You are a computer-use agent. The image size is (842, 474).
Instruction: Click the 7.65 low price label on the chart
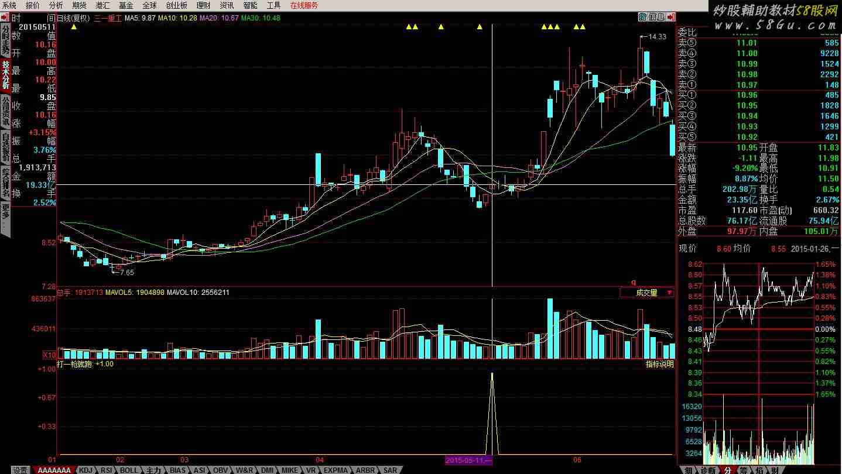click(126, 272)
